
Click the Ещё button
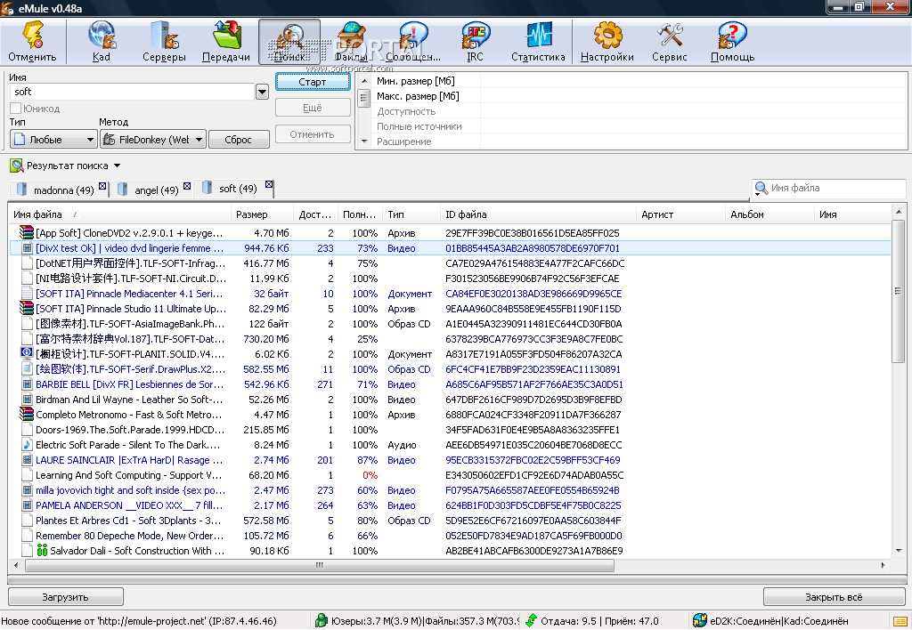coord(313,108)
